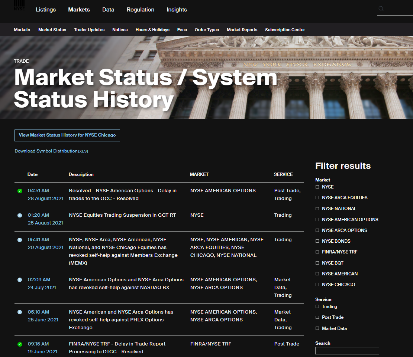The height and width of the screenshot is (357, 413).
Task: Open the 09:15 AM 19 June 2021 entry
Action: (42, 348)
